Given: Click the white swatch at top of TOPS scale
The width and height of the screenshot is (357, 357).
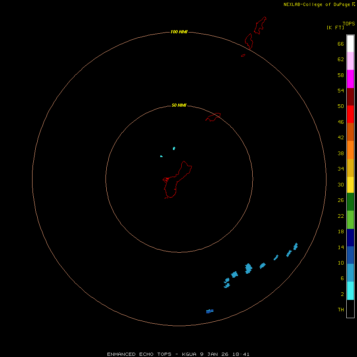Looking at the screenshot, I should (x=350, y=44).
